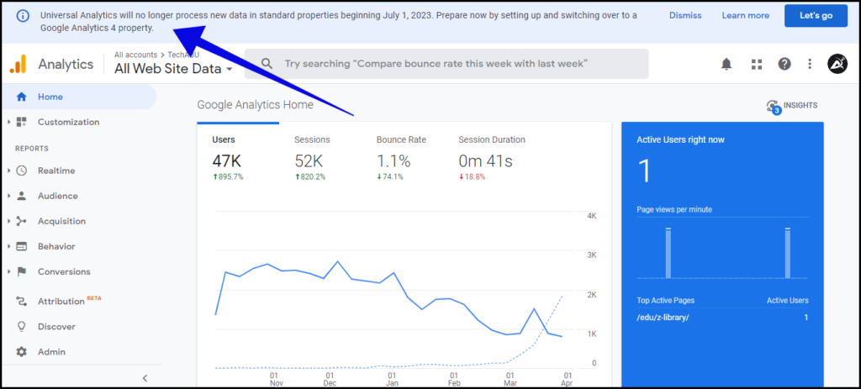
Task: Click the 18.8% session duration change
Action: click(473, 176)
